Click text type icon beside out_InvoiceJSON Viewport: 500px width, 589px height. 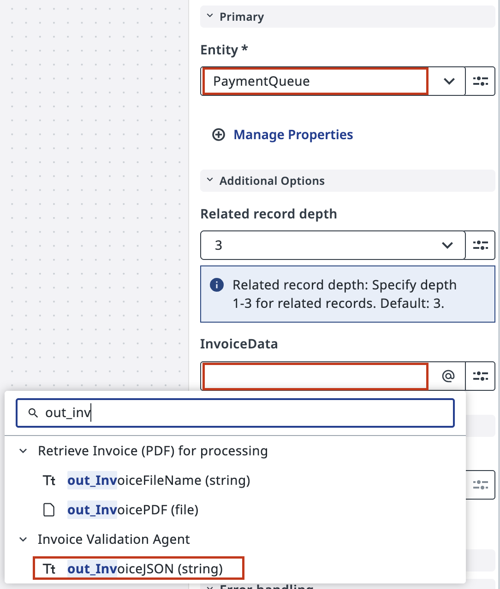pos(49,569)
